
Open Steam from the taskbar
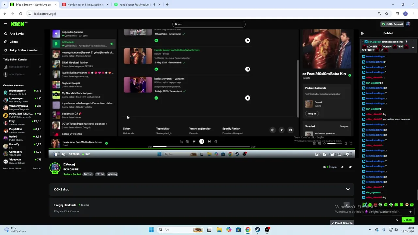click(x=258, y=230)
